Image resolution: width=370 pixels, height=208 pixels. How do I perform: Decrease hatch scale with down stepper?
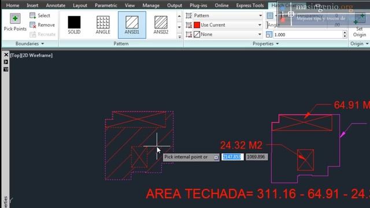[x=345, y=36]
